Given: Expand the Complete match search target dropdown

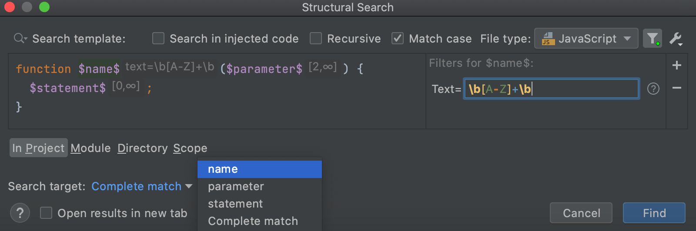Looking at the screenshot, I should 142,186.
